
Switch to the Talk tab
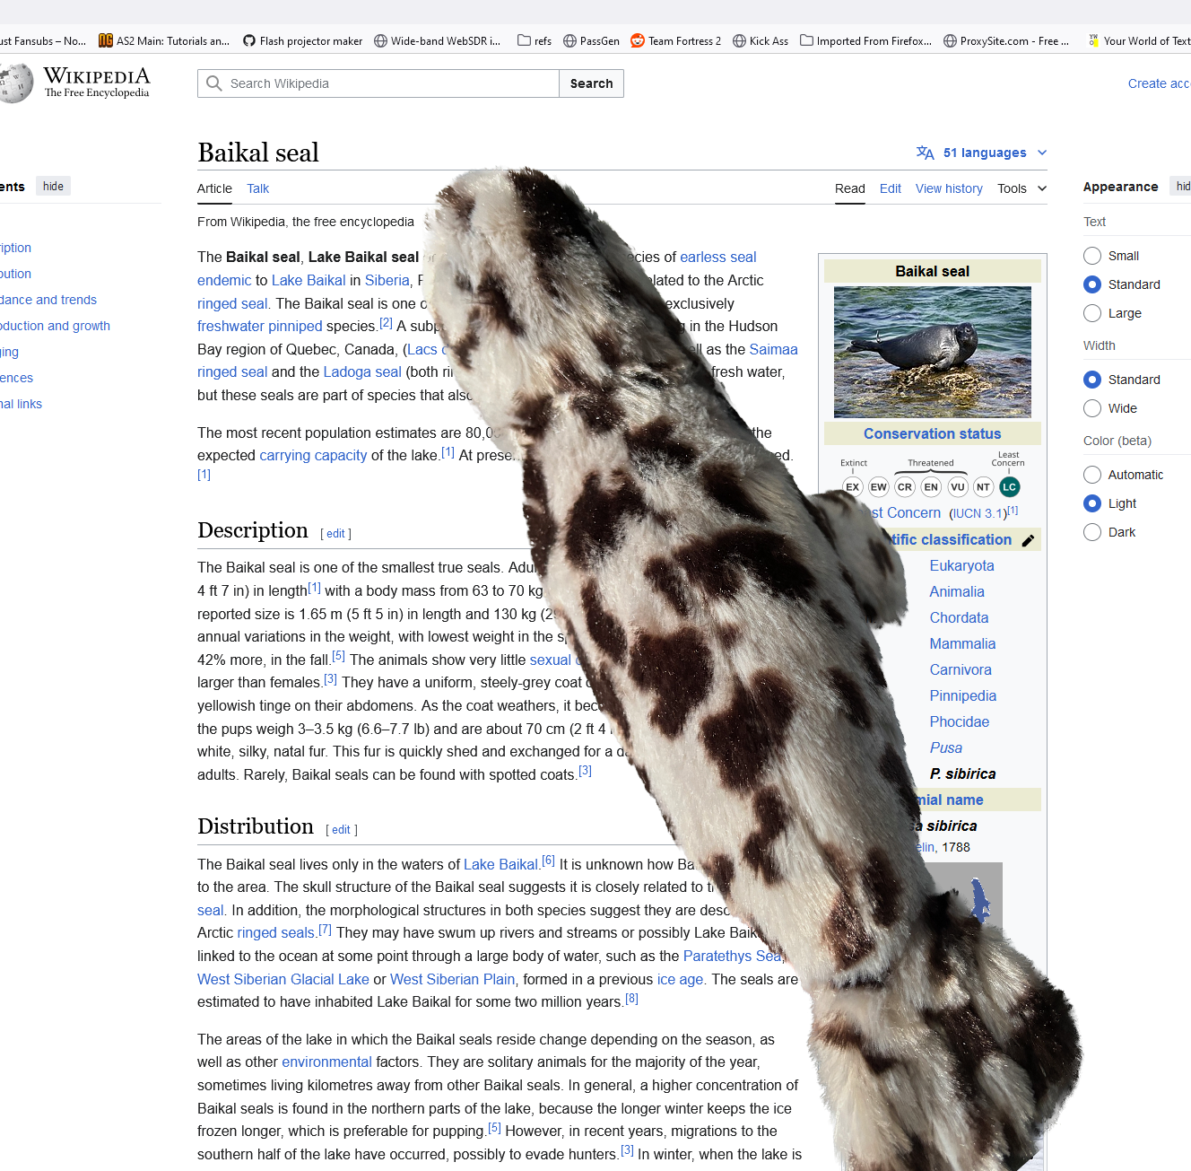click(x=257, y=188)
